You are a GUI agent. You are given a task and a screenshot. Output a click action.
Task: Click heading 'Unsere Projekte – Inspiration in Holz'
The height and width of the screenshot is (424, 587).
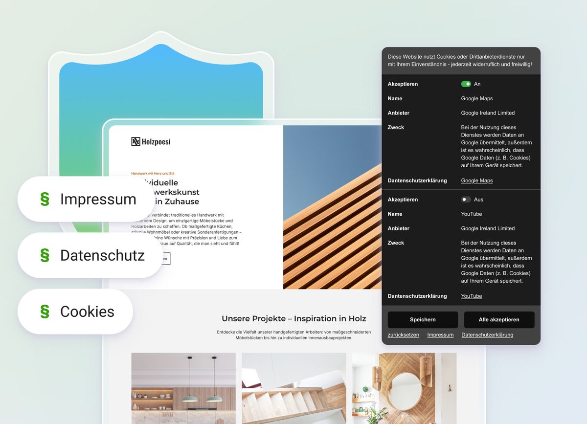(x=294, y=318)
